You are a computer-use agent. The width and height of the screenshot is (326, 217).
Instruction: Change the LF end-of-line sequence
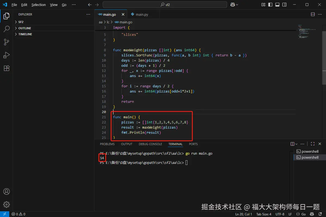pyautogui.click(x=290, y=214)
